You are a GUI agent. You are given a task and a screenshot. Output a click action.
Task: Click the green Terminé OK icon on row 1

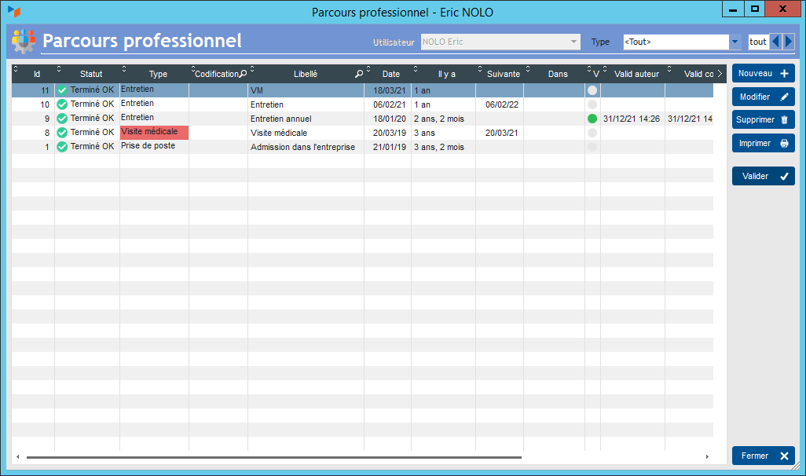[62, 148]
